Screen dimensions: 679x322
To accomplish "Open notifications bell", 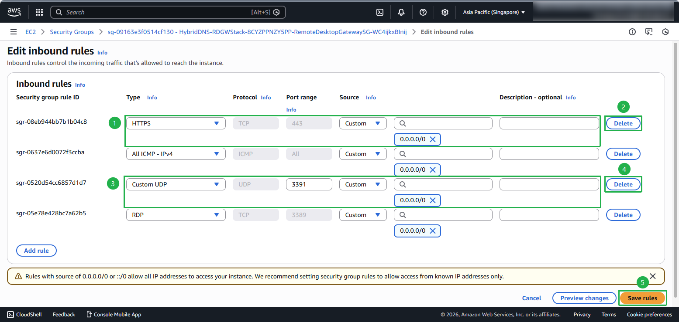I will point(401,12).
